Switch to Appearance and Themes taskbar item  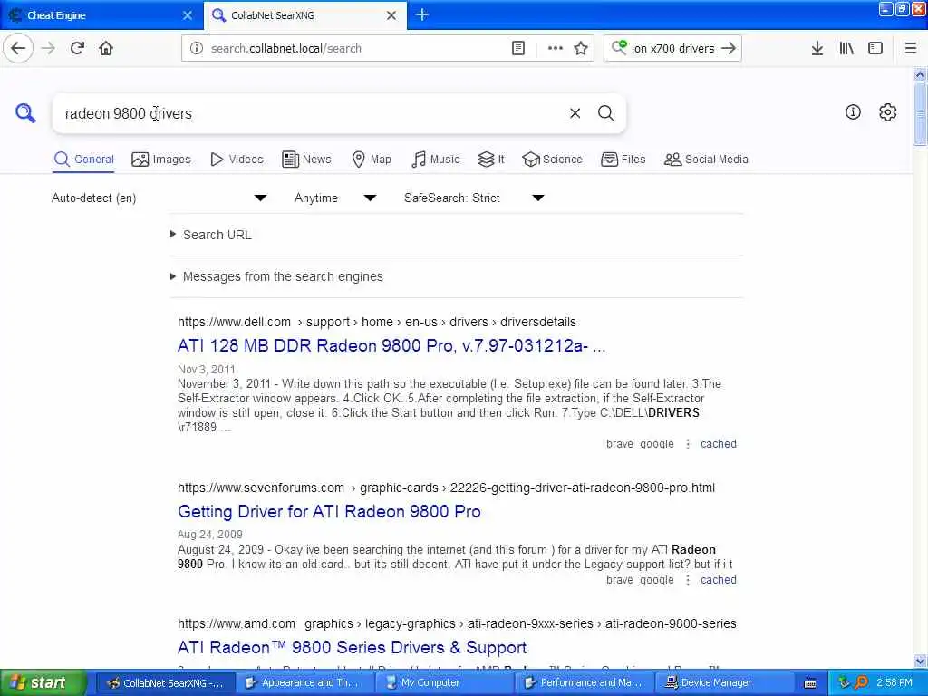pyautogui.click(x=305, y=682)
